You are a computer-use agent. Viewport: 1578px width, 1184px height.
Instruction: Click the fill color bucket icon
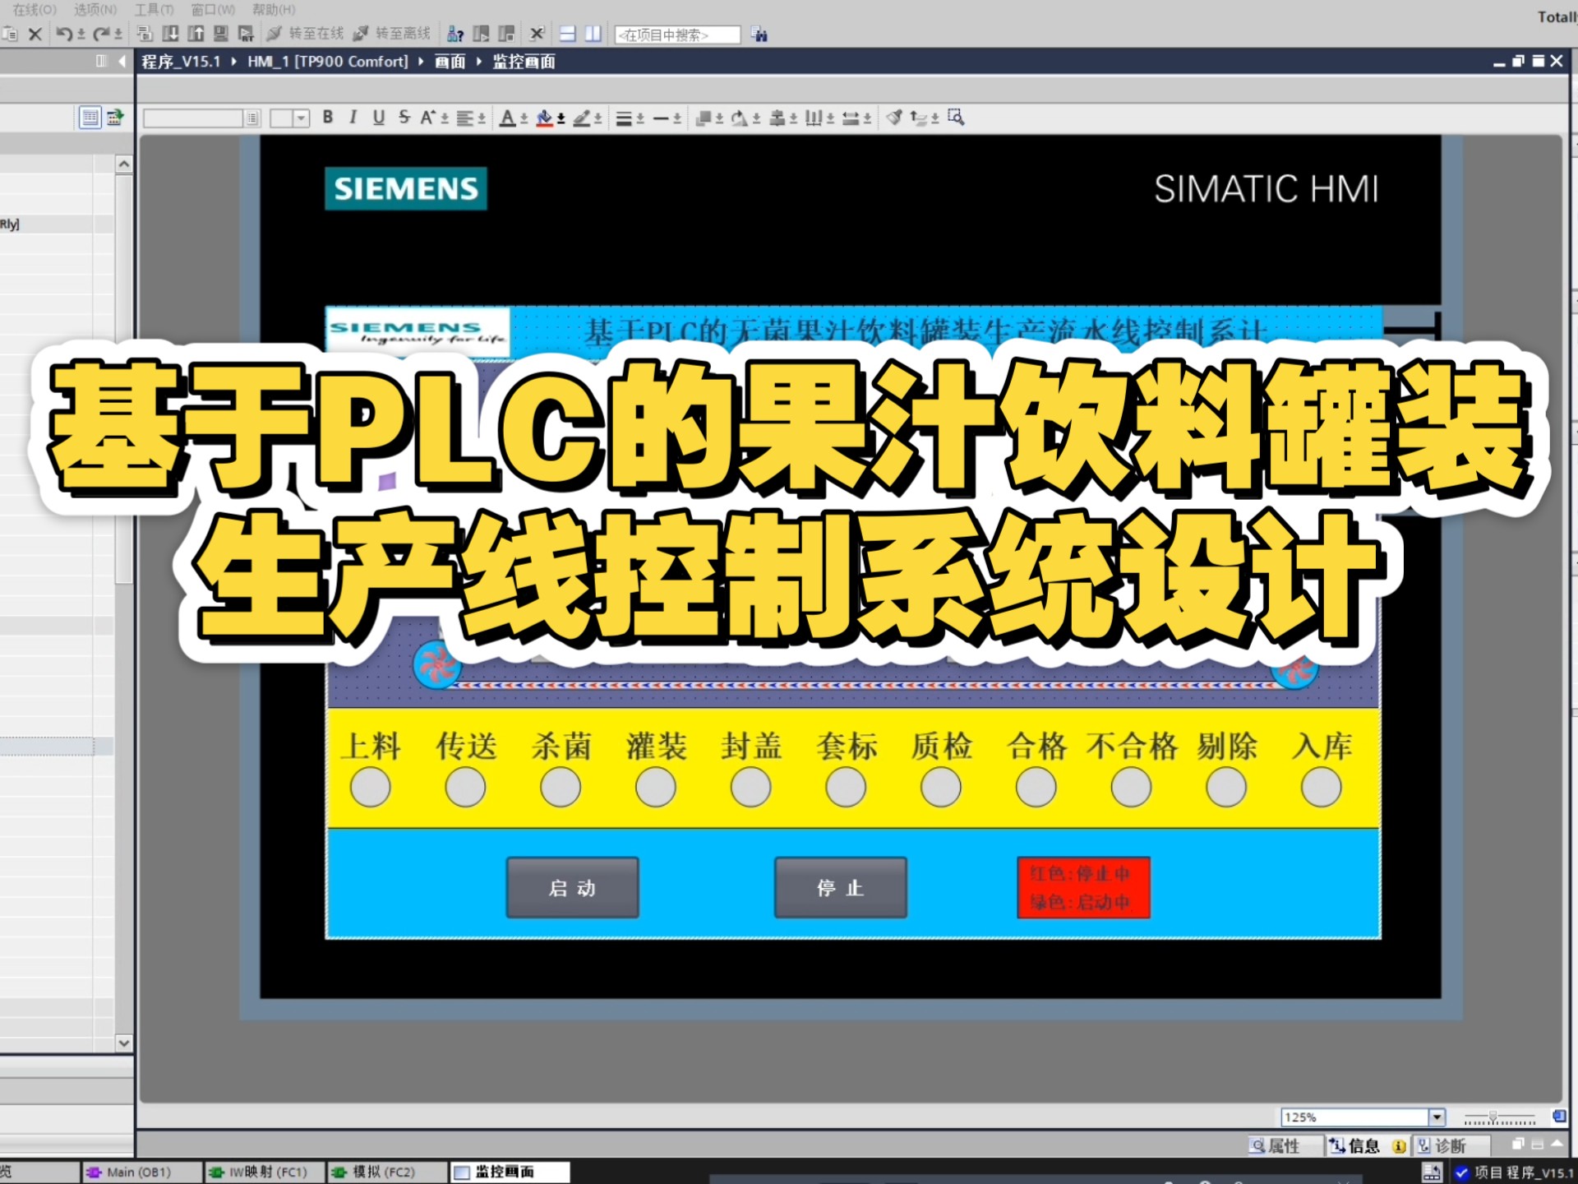point(544,118)
